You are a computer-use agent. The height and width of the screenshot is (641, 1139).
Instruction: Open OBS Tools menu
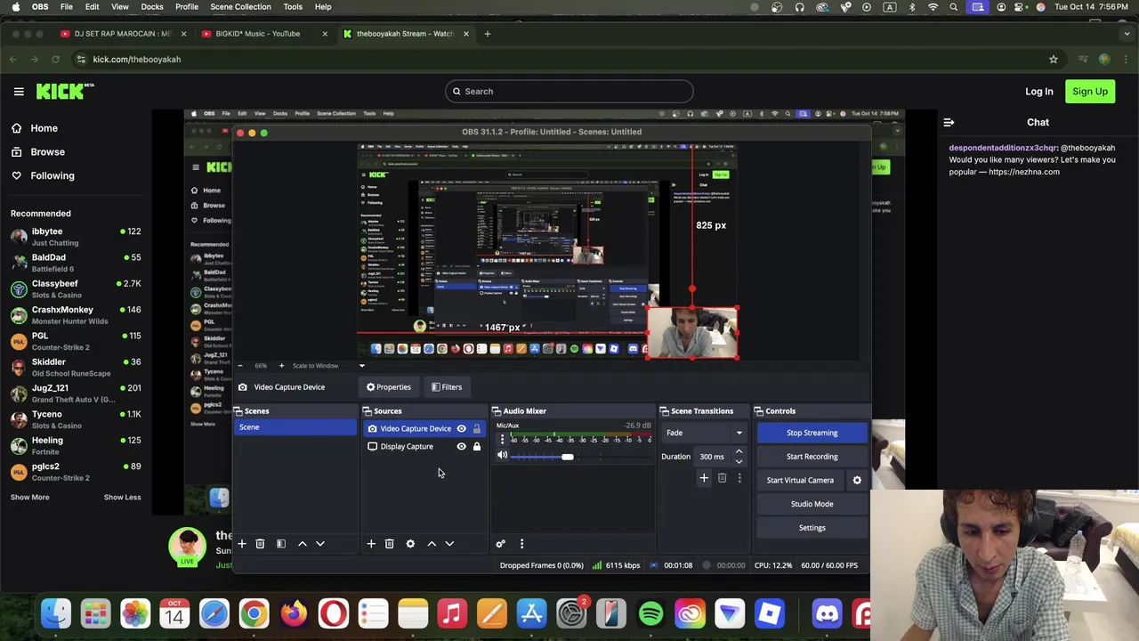[293, 6]
